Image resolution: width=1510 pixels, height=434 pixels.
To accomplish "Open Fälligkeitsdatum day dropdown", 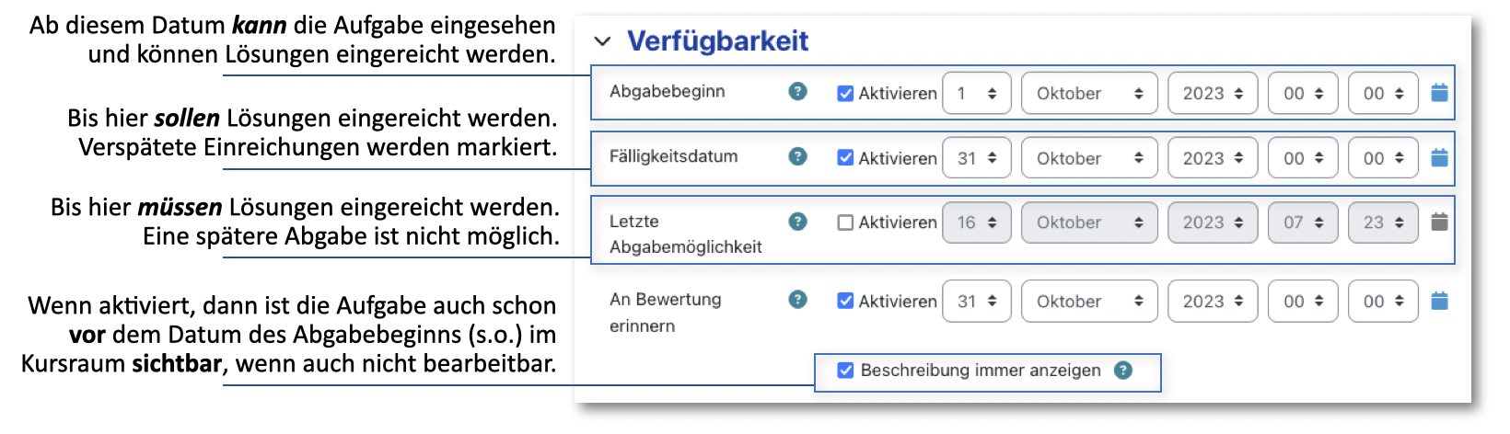I will click(x=976, y=158).
